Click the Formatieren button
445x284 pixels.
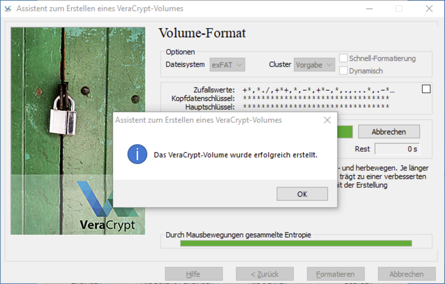335,274
